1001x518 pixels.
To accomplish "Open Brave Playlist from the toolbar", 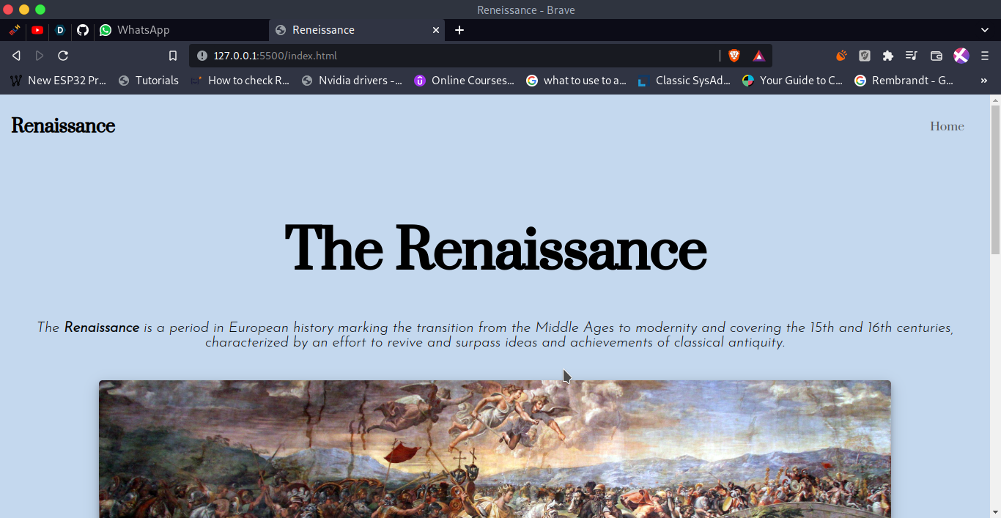I will point(911,55).
